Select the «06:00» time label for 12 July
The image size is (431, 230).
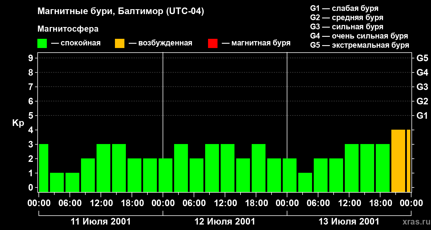point(194,203)
